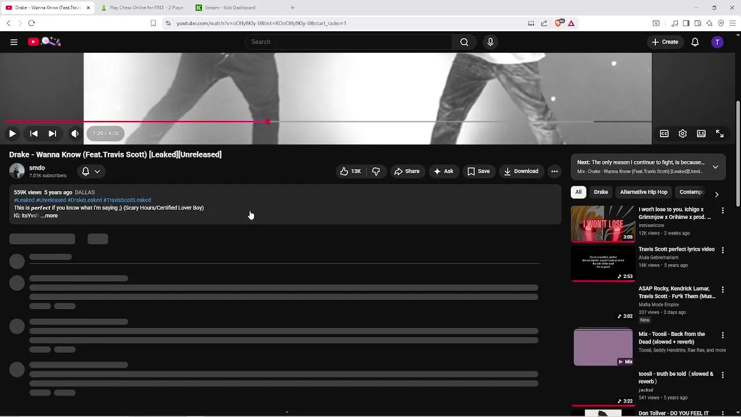The width and height of the screenshot is (741, 417).
Task: Select the All filter chip
Action: pos(578,192)
